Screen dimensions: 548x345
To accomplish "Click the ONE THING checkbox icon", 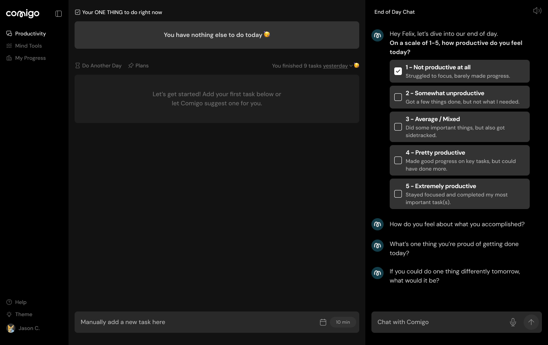I will click(78, 12).
